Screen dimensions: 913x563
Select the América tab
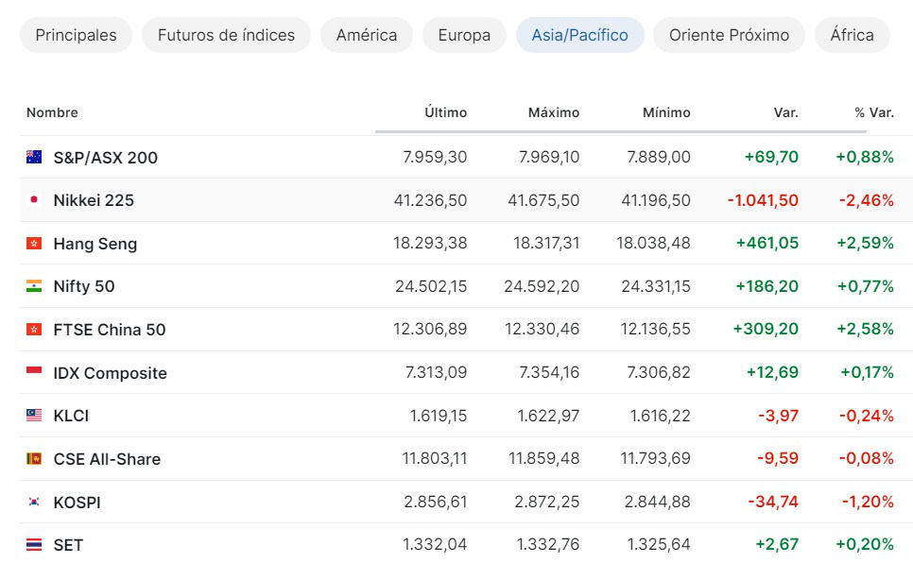(x=367, y=35)
